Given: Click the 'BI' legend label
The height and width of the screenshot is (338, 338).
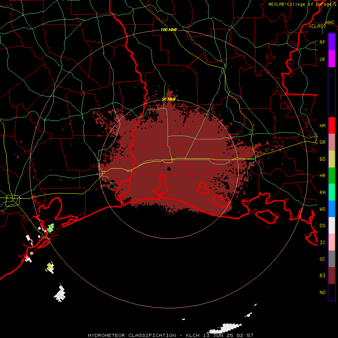Looking at the screenshot, I should pos(322,276).
